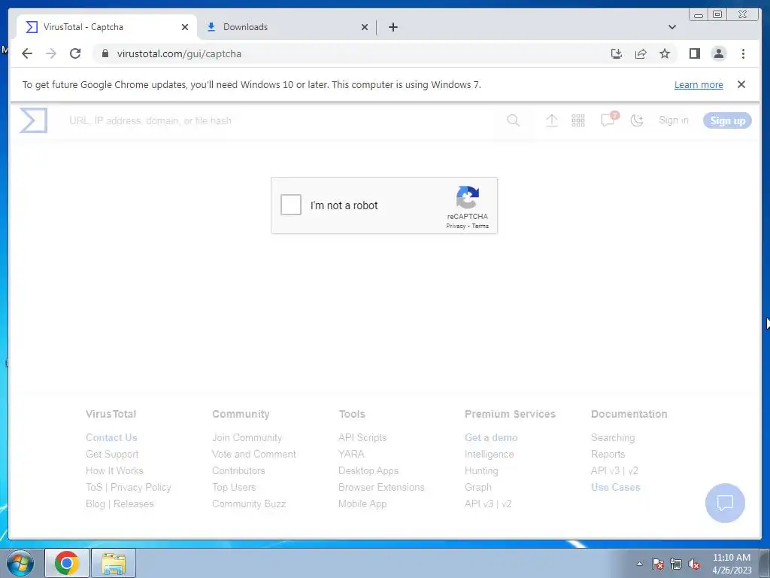
Task: Click the Action Center flag tray icon
Action: 658,564
